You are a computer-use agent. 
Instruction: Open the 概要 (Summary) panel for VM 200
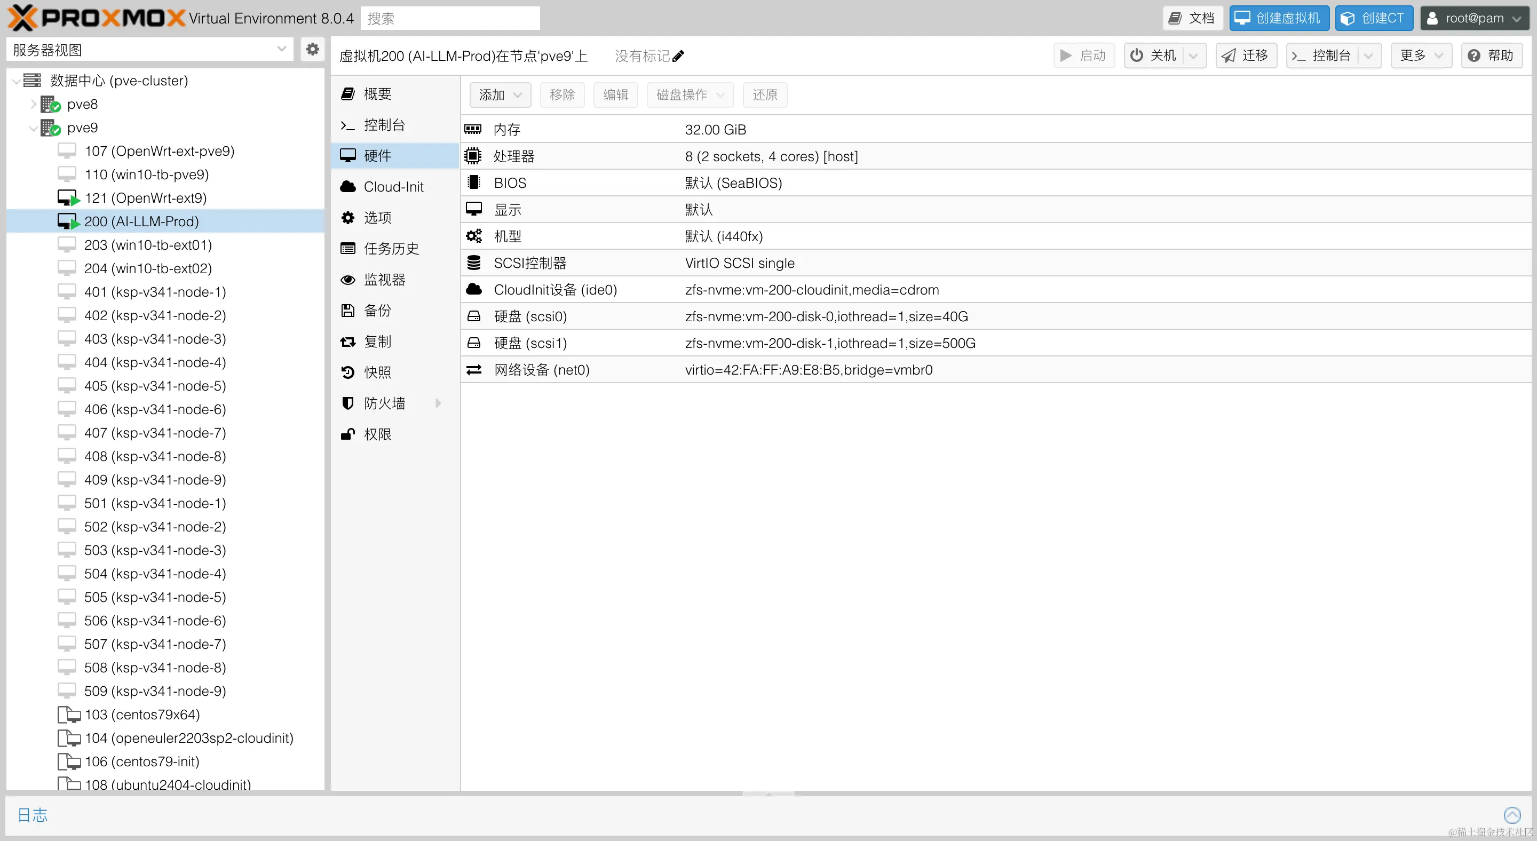(378, 93)
